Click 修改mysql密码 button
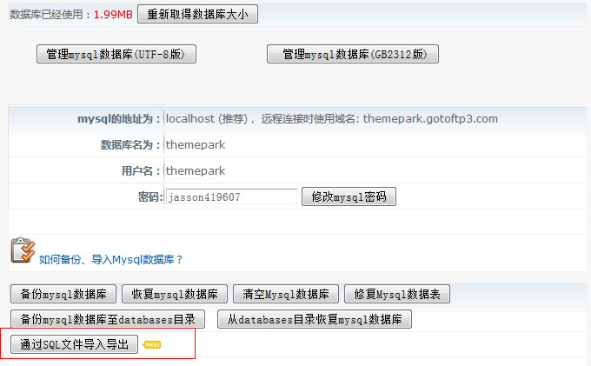Screen dimensions: 591x366 (349, 196)
